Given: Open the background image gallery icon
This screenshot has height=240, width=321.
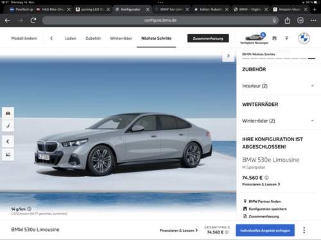Looking at the screenshot, I should pos(8,155).
